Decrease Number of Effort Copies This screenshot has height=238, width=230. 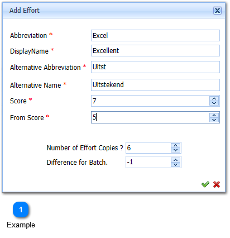click(x=175, y=150)
